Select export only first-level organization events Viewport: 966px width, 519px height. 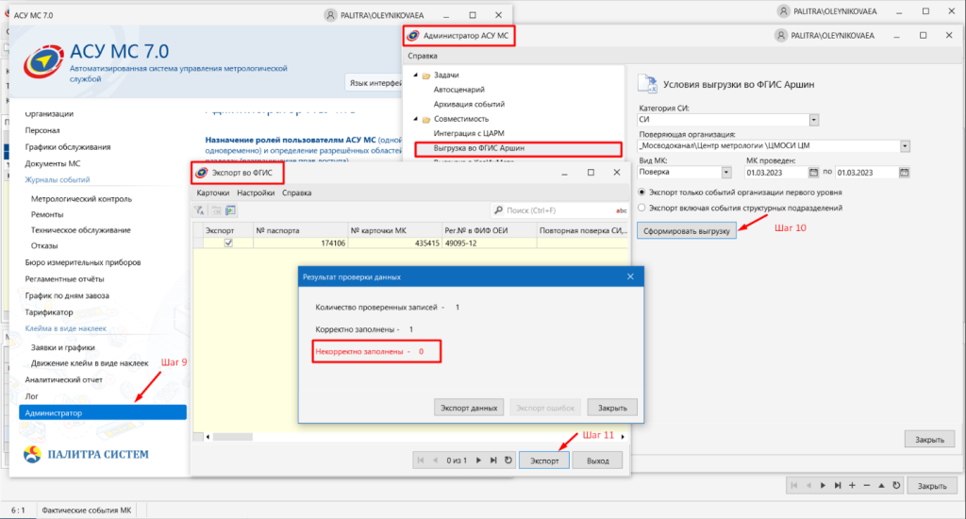[x=641, y=193]
